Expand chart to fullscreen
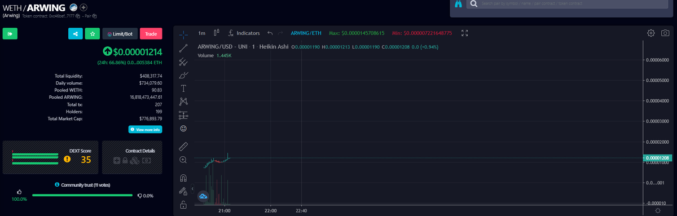Screen dimensions: 677x216 point(465,33)
